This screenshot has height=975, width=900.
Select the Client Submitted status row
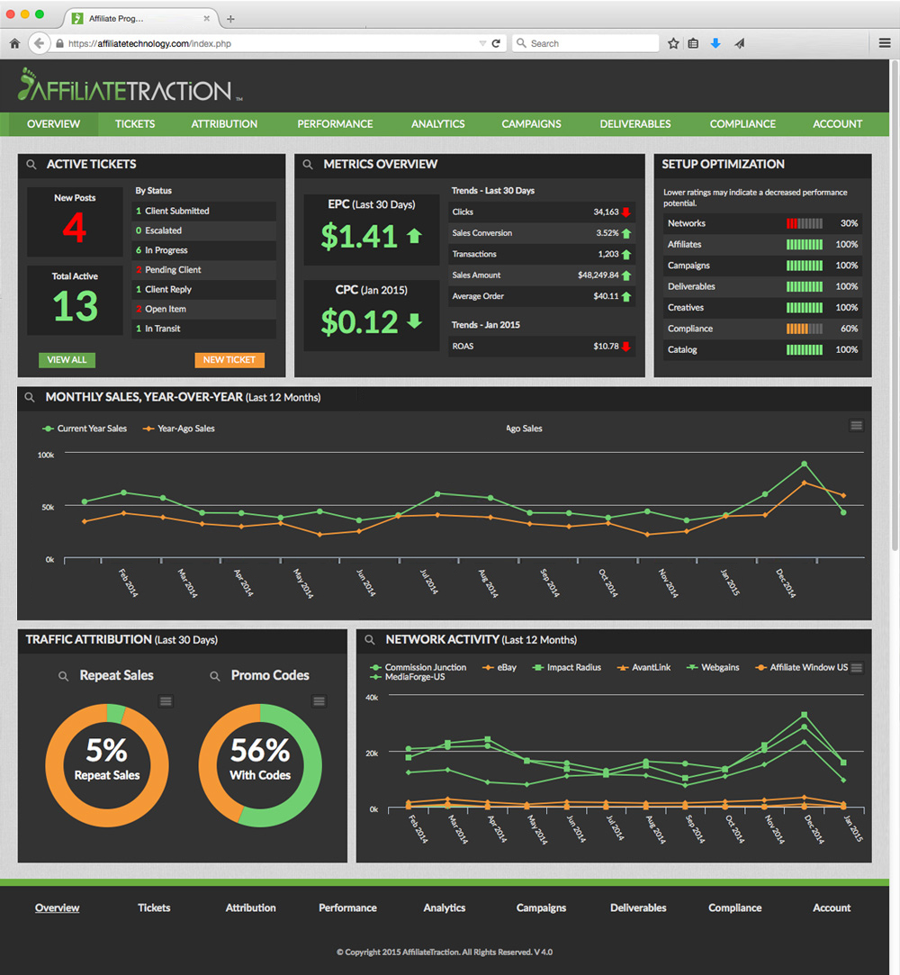[x=204, y=211]
